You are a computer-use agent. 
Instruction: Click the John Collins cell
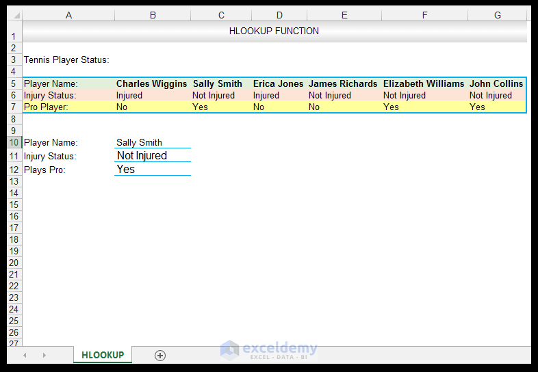coord(496,83)
